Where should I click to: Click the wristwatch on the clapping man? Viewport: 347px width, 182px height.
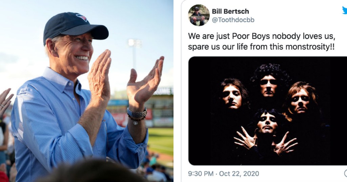pyautogui.click(x=137, y=113)
